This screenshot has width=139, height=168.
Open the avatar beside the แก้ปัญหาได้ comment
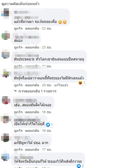(6, 138)
